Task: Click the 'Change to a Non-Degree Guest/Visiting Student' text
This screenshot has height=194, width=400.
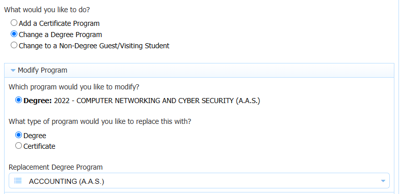Action: pos(94,46)
